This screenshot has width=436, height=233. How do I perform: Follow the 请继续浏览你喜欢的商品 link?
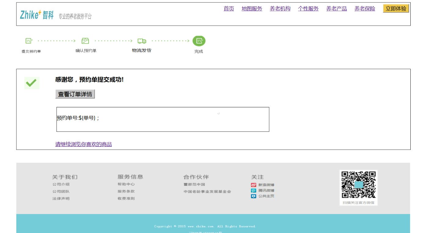[x=83, y=144]
